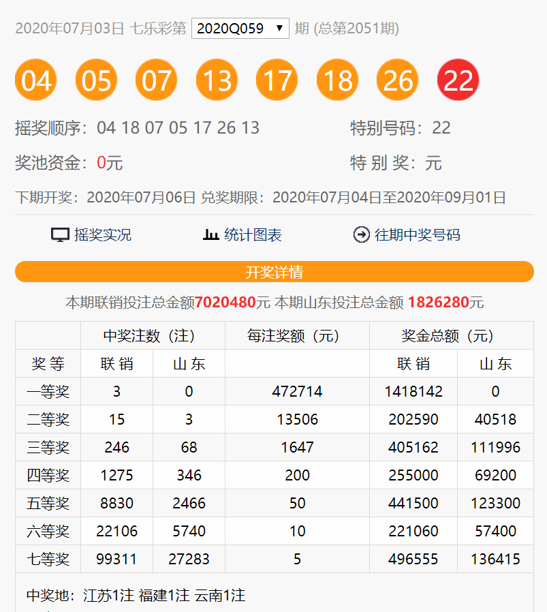This screenshot has height=612, width=547.
Task: Click the draw date 2020年07月03日
Action: point(69,28)
